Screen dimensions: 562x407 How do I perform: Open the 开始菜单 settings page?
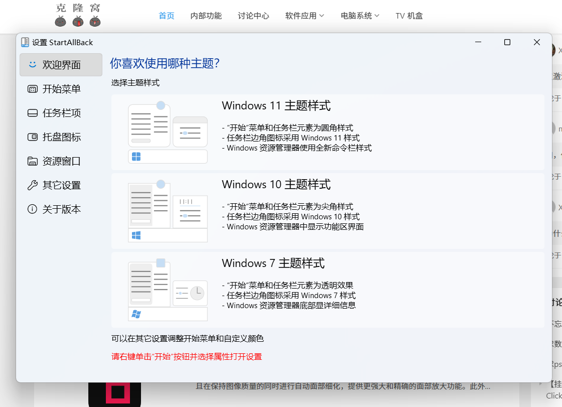coord(61,89)
